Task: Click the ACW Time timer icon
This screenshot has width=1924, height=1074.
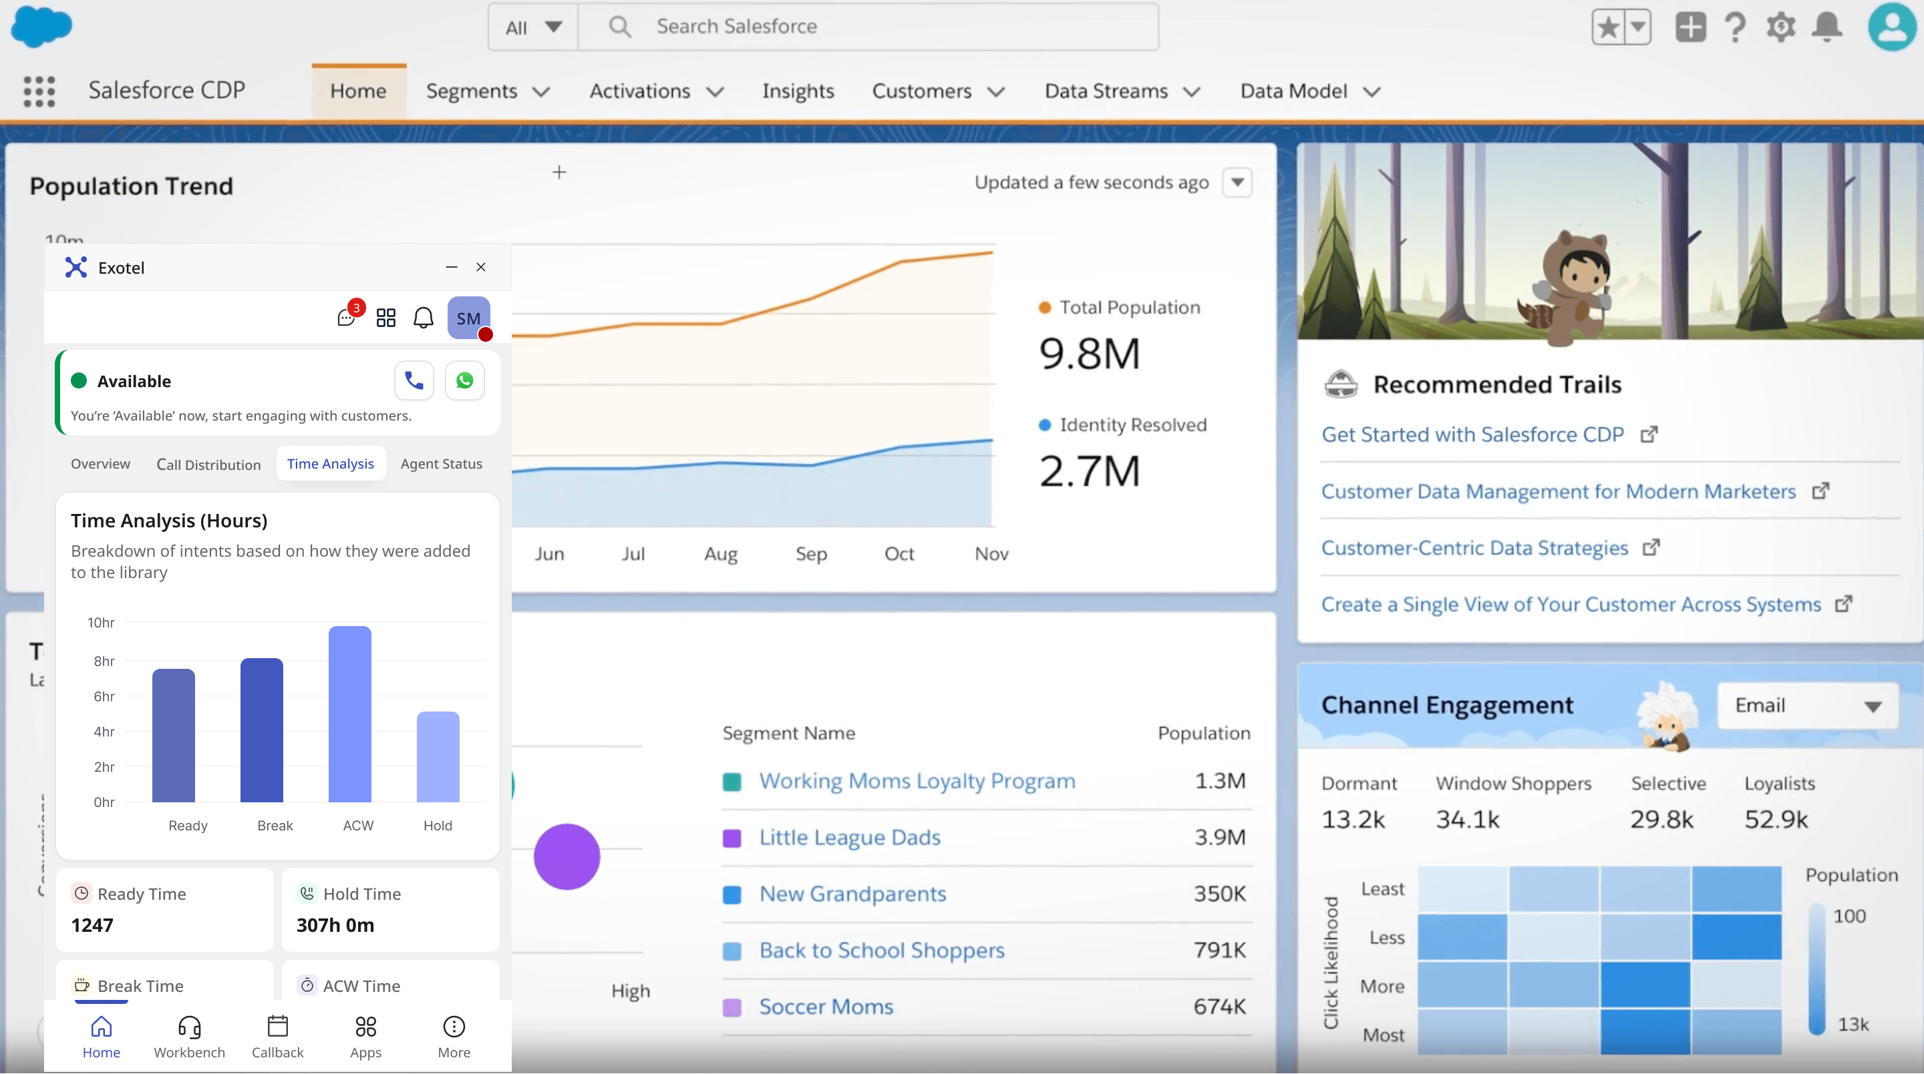Action: 307,985
